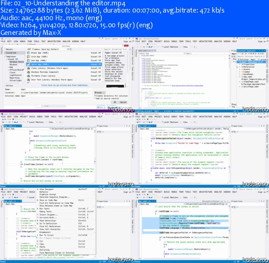The width and height of the screenshot is (269, 263).
Task: Expand ItemsPage.xaml node in Solution Explorer
Action: 240,82
